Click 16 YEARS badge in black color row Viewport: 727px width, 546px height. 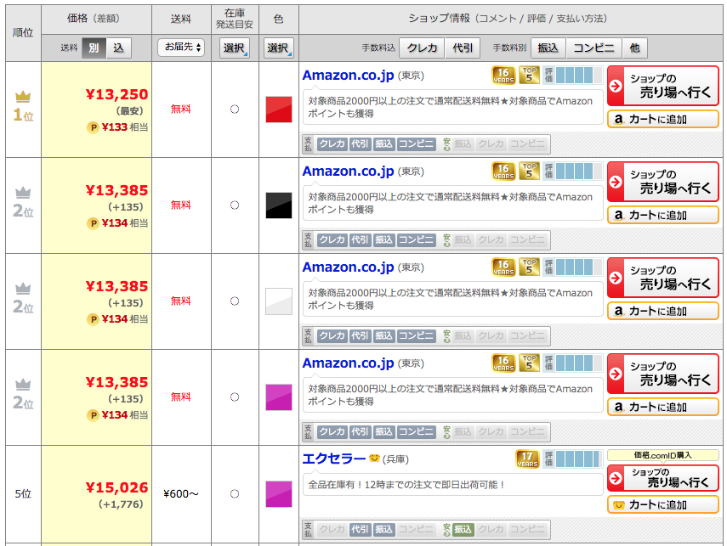(x=503, y=171)
